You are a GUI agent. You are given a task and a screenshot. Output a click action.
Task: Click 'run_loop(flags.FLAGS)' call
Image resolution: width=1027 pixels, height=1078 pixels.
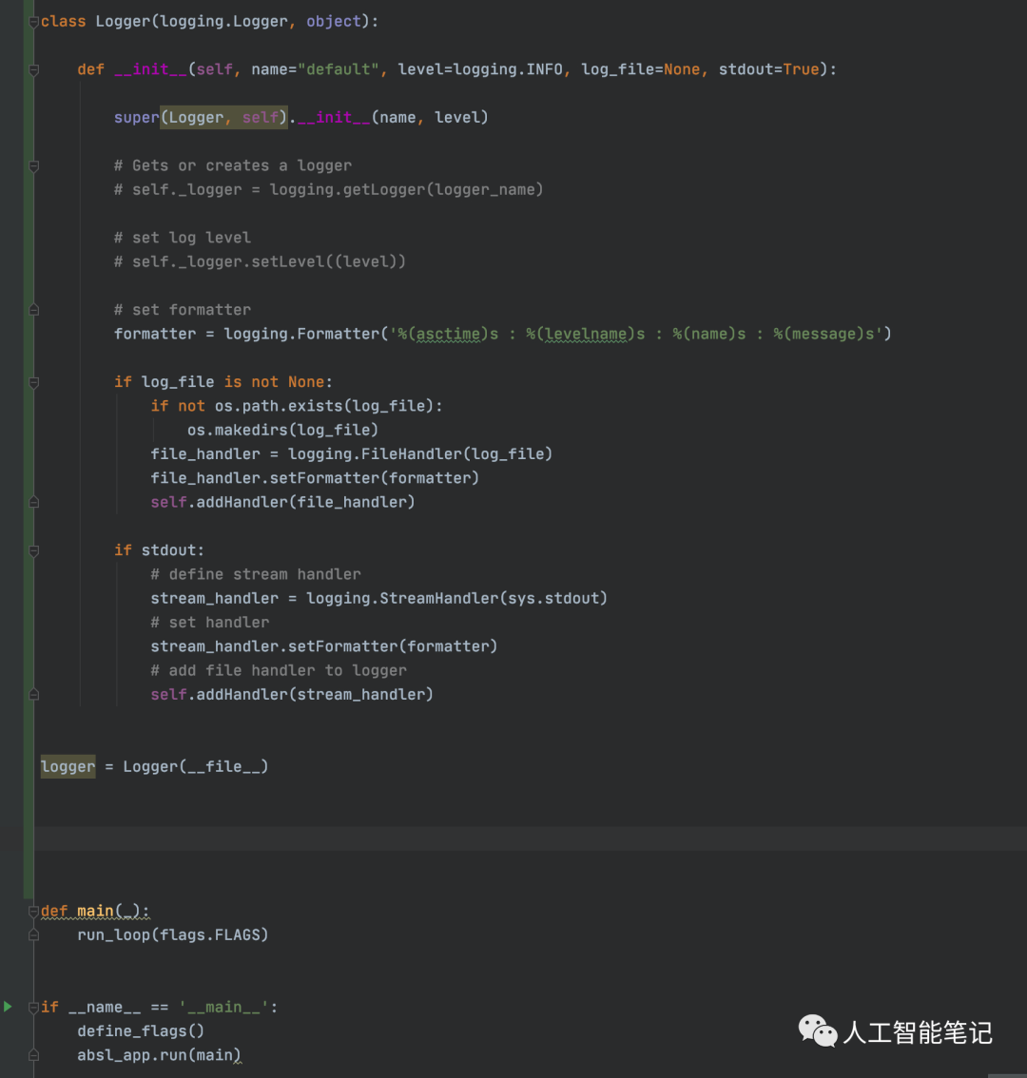point(173,935)
